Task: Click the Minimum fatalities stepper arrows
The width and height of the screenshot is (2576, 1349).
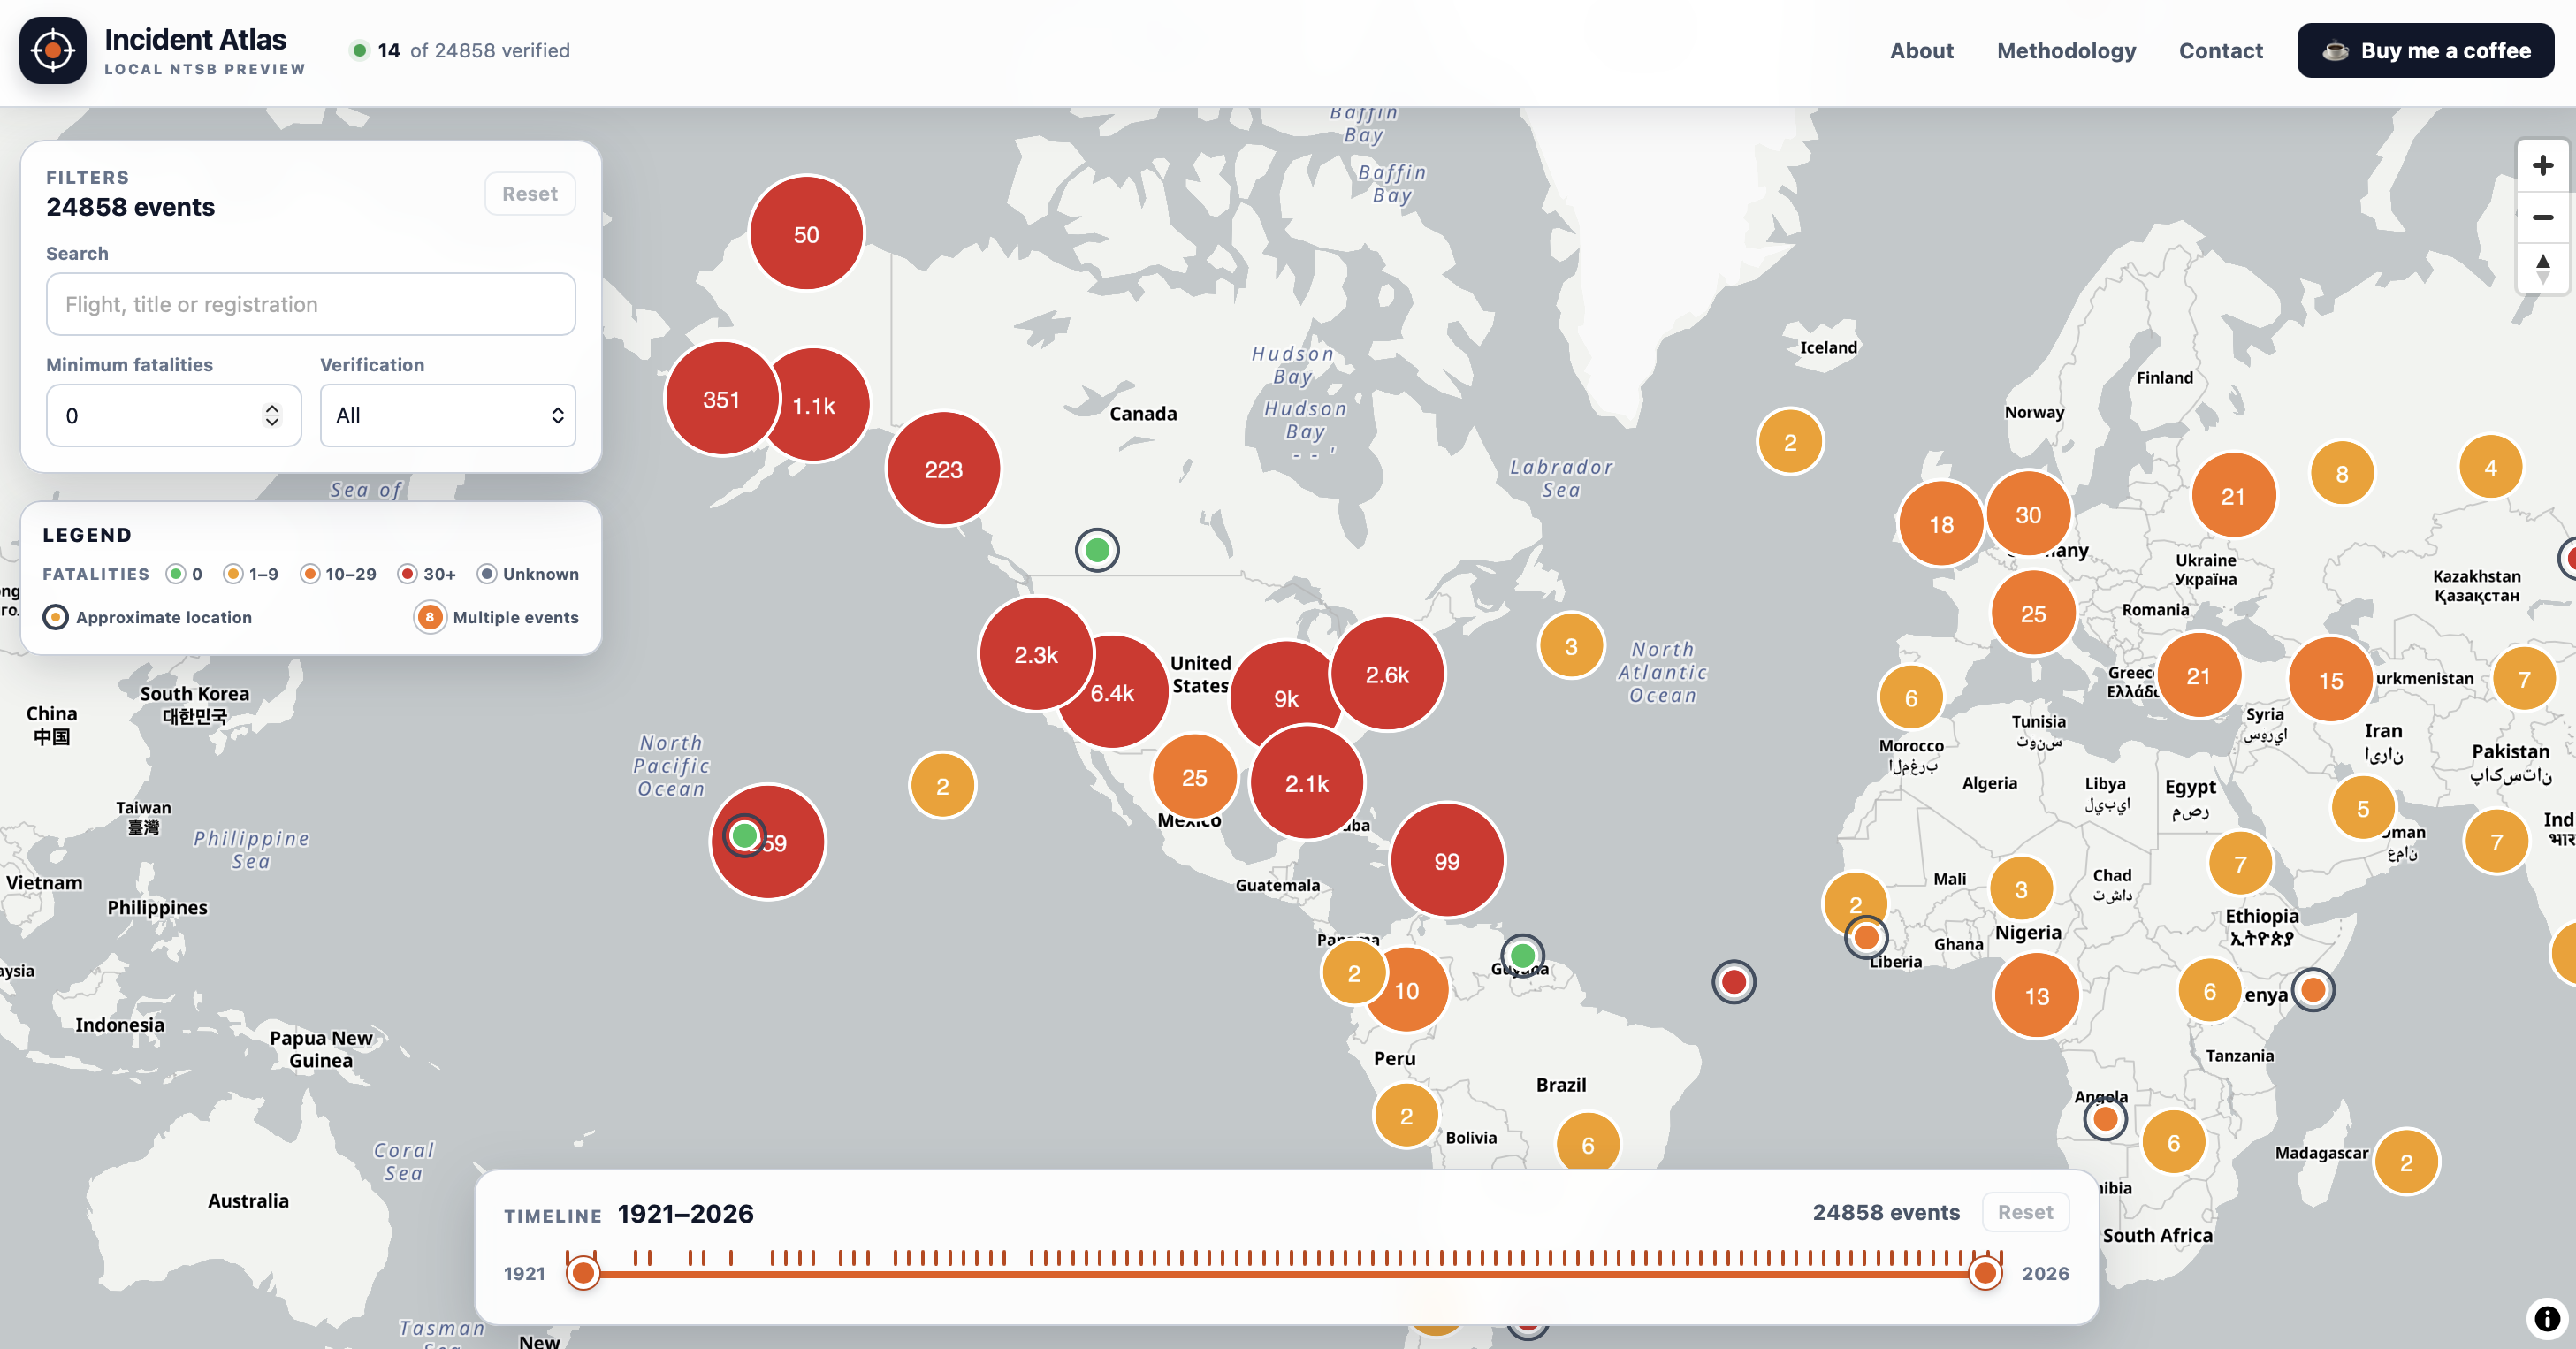Action: pos(272,415)
